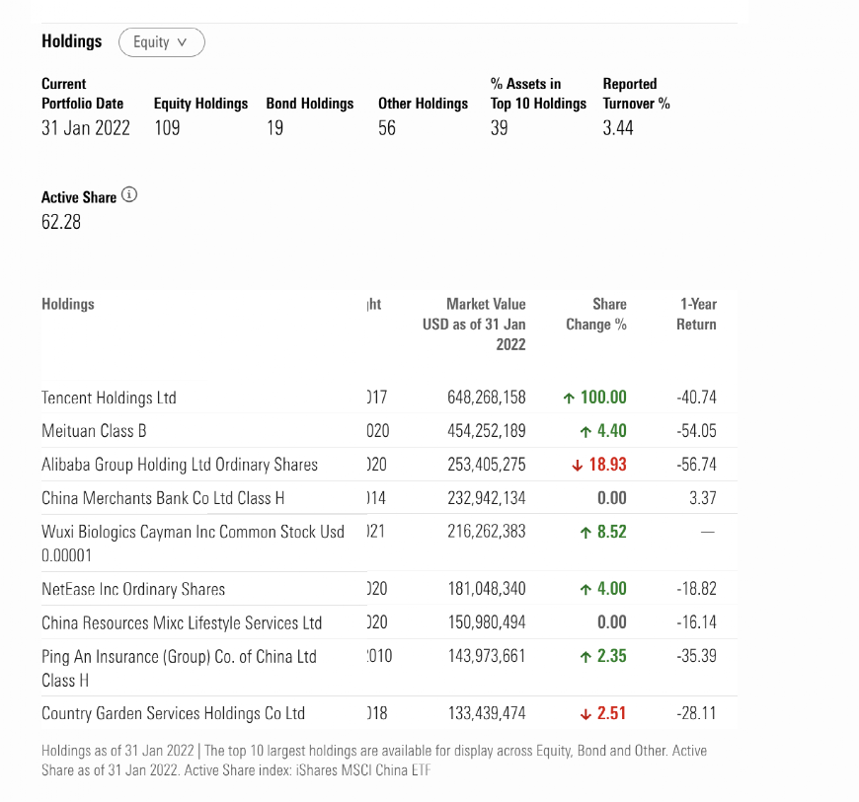Select Alibaba Group Holding Ltd Ordinary Shares

tap(180, 465)
